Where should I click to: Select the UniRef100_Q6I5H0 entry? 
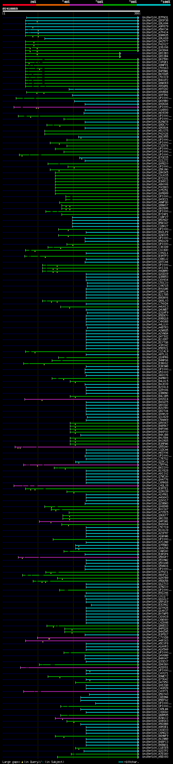point(155,59)
